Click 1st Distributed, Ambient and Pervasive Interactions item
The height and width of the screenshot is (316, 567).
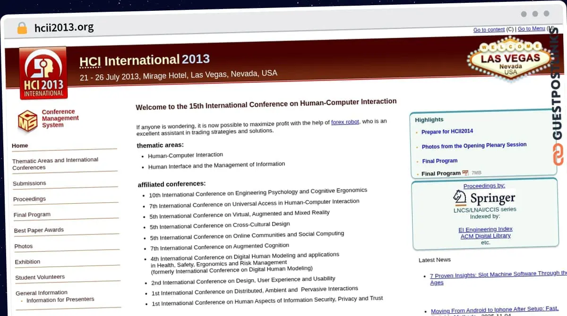255,291
